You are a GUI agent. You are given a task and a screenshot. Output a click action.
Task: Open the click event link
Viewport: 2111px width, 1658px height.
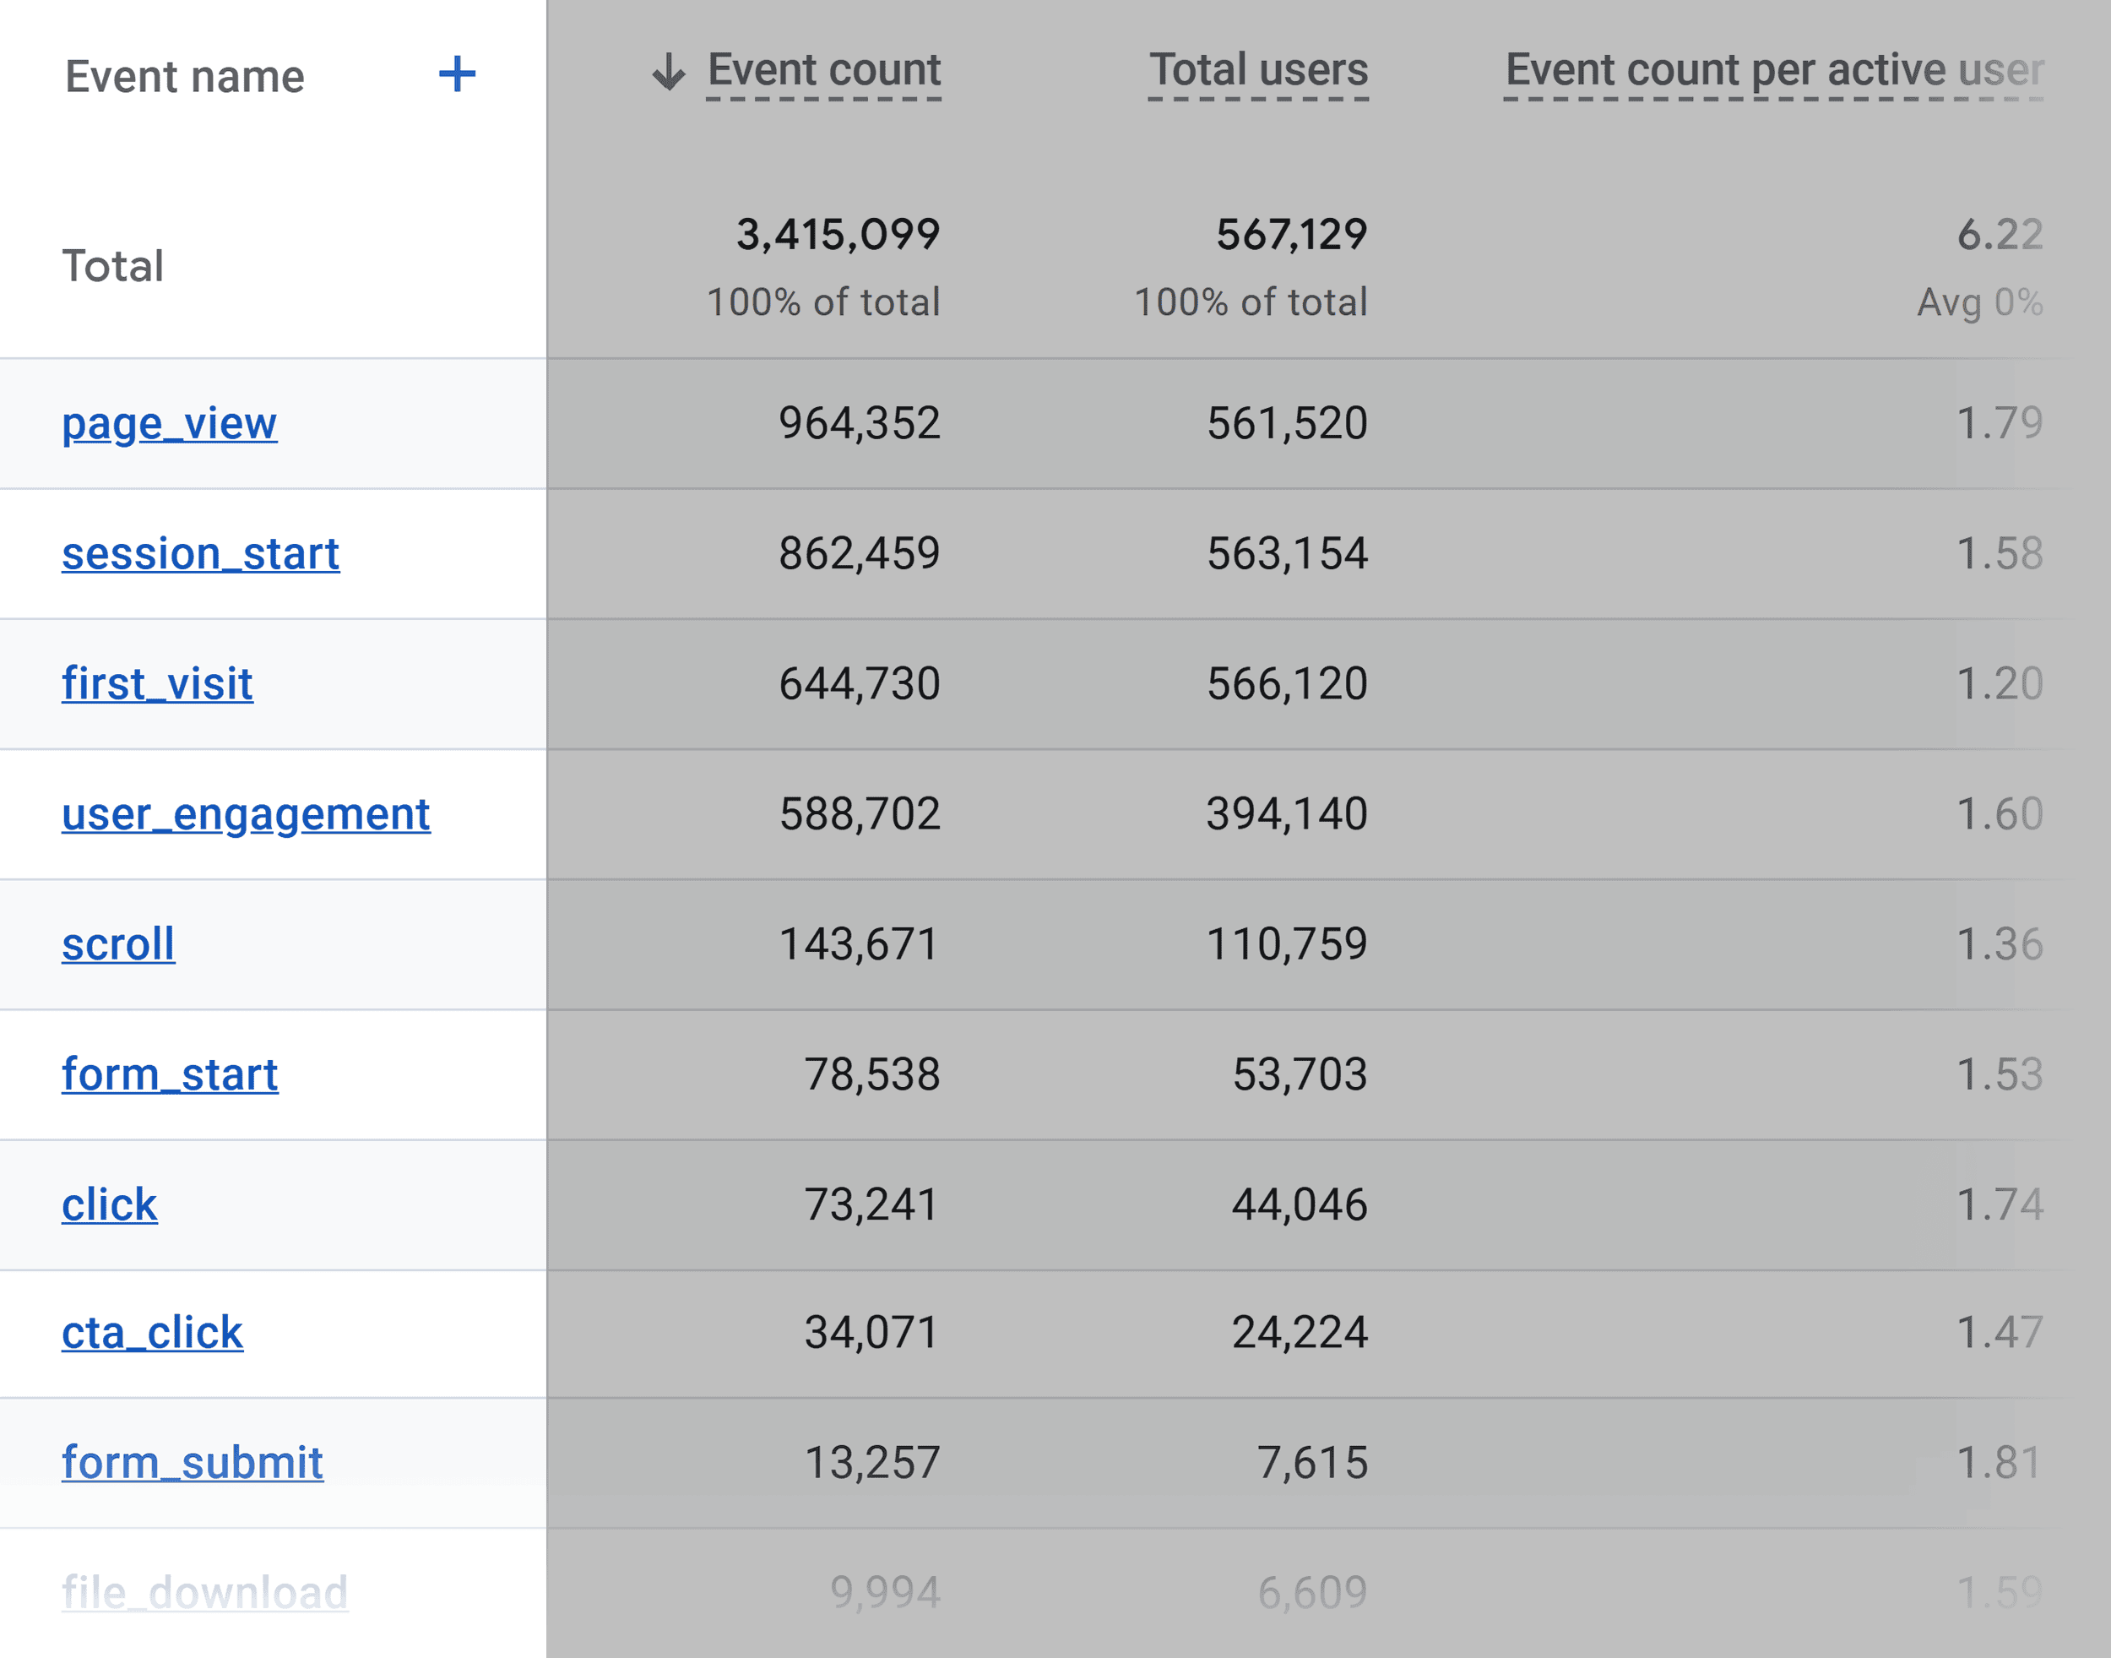pyautogui.click(x=109, y=1204)
